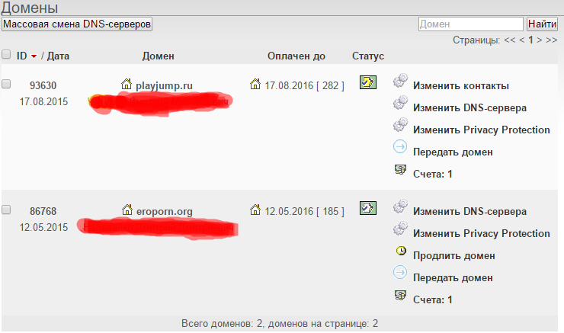Open status icon for eroporn.org row
This screenshot has width=564, height=333.
click(368, 208)
